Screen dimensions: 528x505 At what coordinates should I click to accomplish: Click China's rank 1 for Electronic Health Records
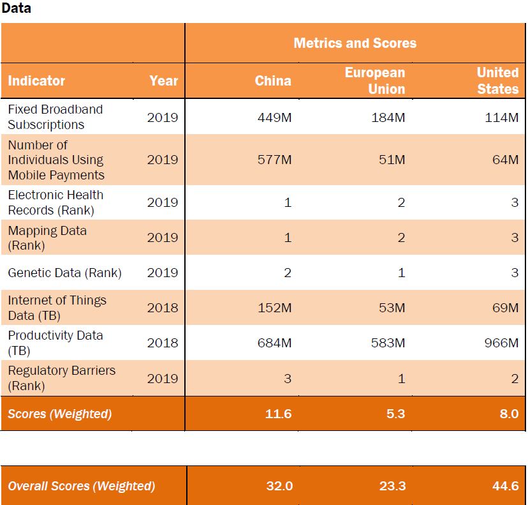click(x=288, y=202)
